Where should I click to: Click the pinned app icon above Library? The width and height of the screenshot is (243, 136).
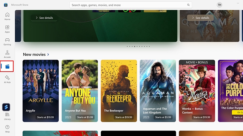(x=6, y=107)
